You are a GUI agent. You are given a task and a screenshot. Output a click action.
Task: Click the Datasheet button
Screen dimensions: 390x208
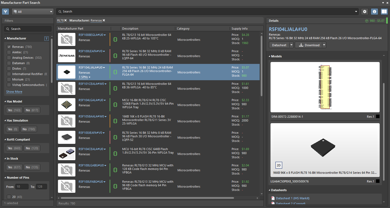pyautogui.click(x=279, y=45)
